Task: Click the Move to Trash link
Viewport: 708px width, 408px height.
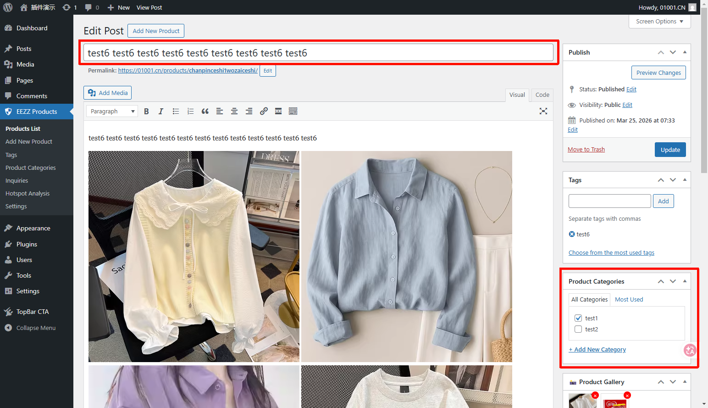Action: [x=586, y=150]
